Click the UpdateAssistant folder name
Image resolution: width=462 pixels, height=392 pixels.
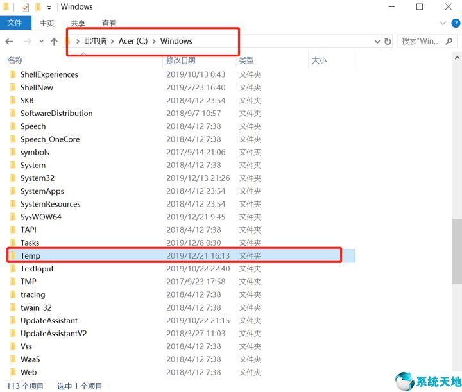(49, 320)
